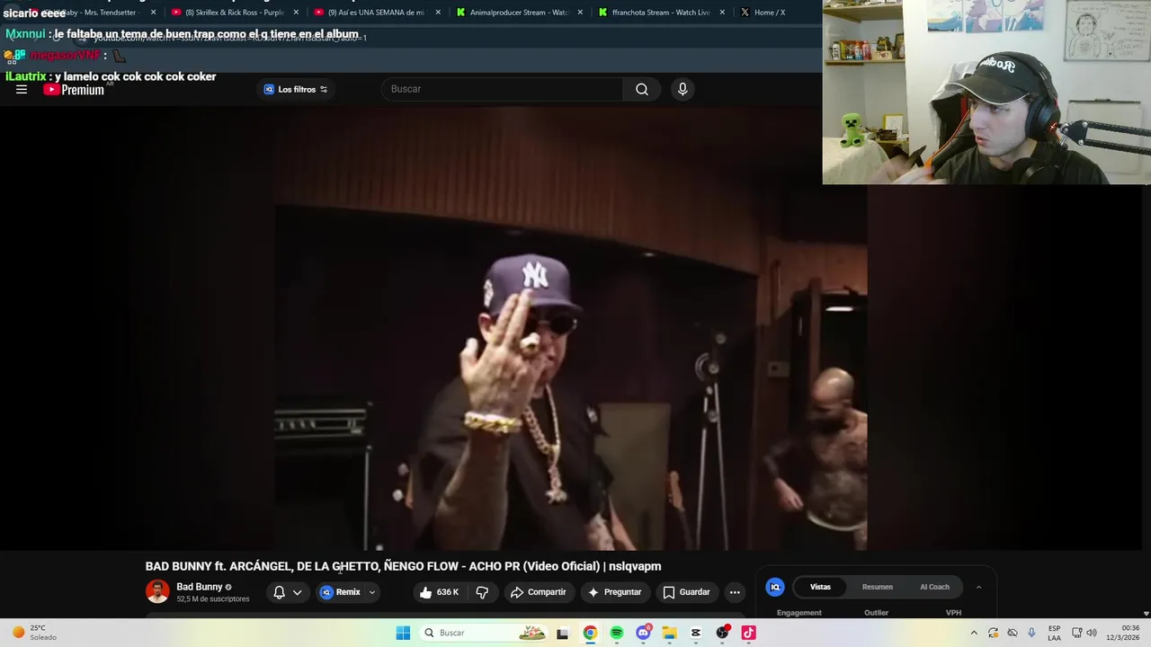Focus the Buscar search field
The image size is (1151, 647).
pyautogui.click(x=502, y=89)
